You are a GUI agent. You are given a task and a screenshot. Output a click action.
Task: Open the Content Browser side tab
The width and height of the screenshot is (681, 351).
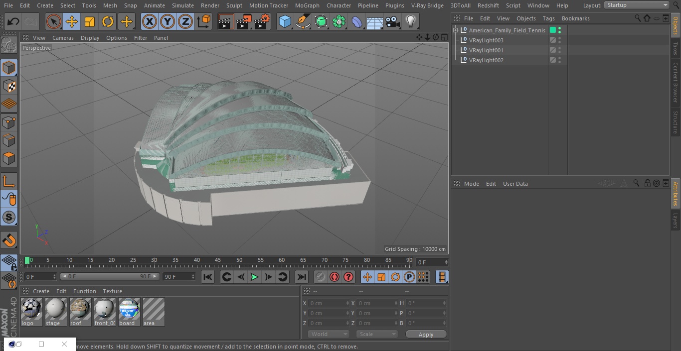[676, 82]
